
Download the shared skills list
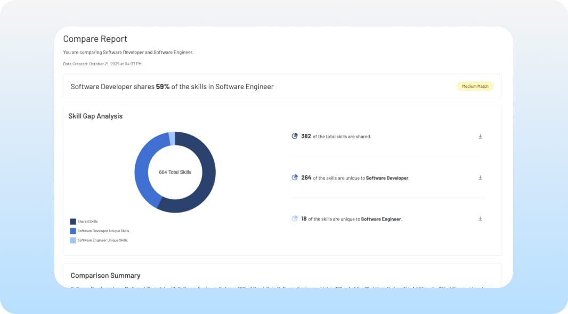[x=480, y=136]
